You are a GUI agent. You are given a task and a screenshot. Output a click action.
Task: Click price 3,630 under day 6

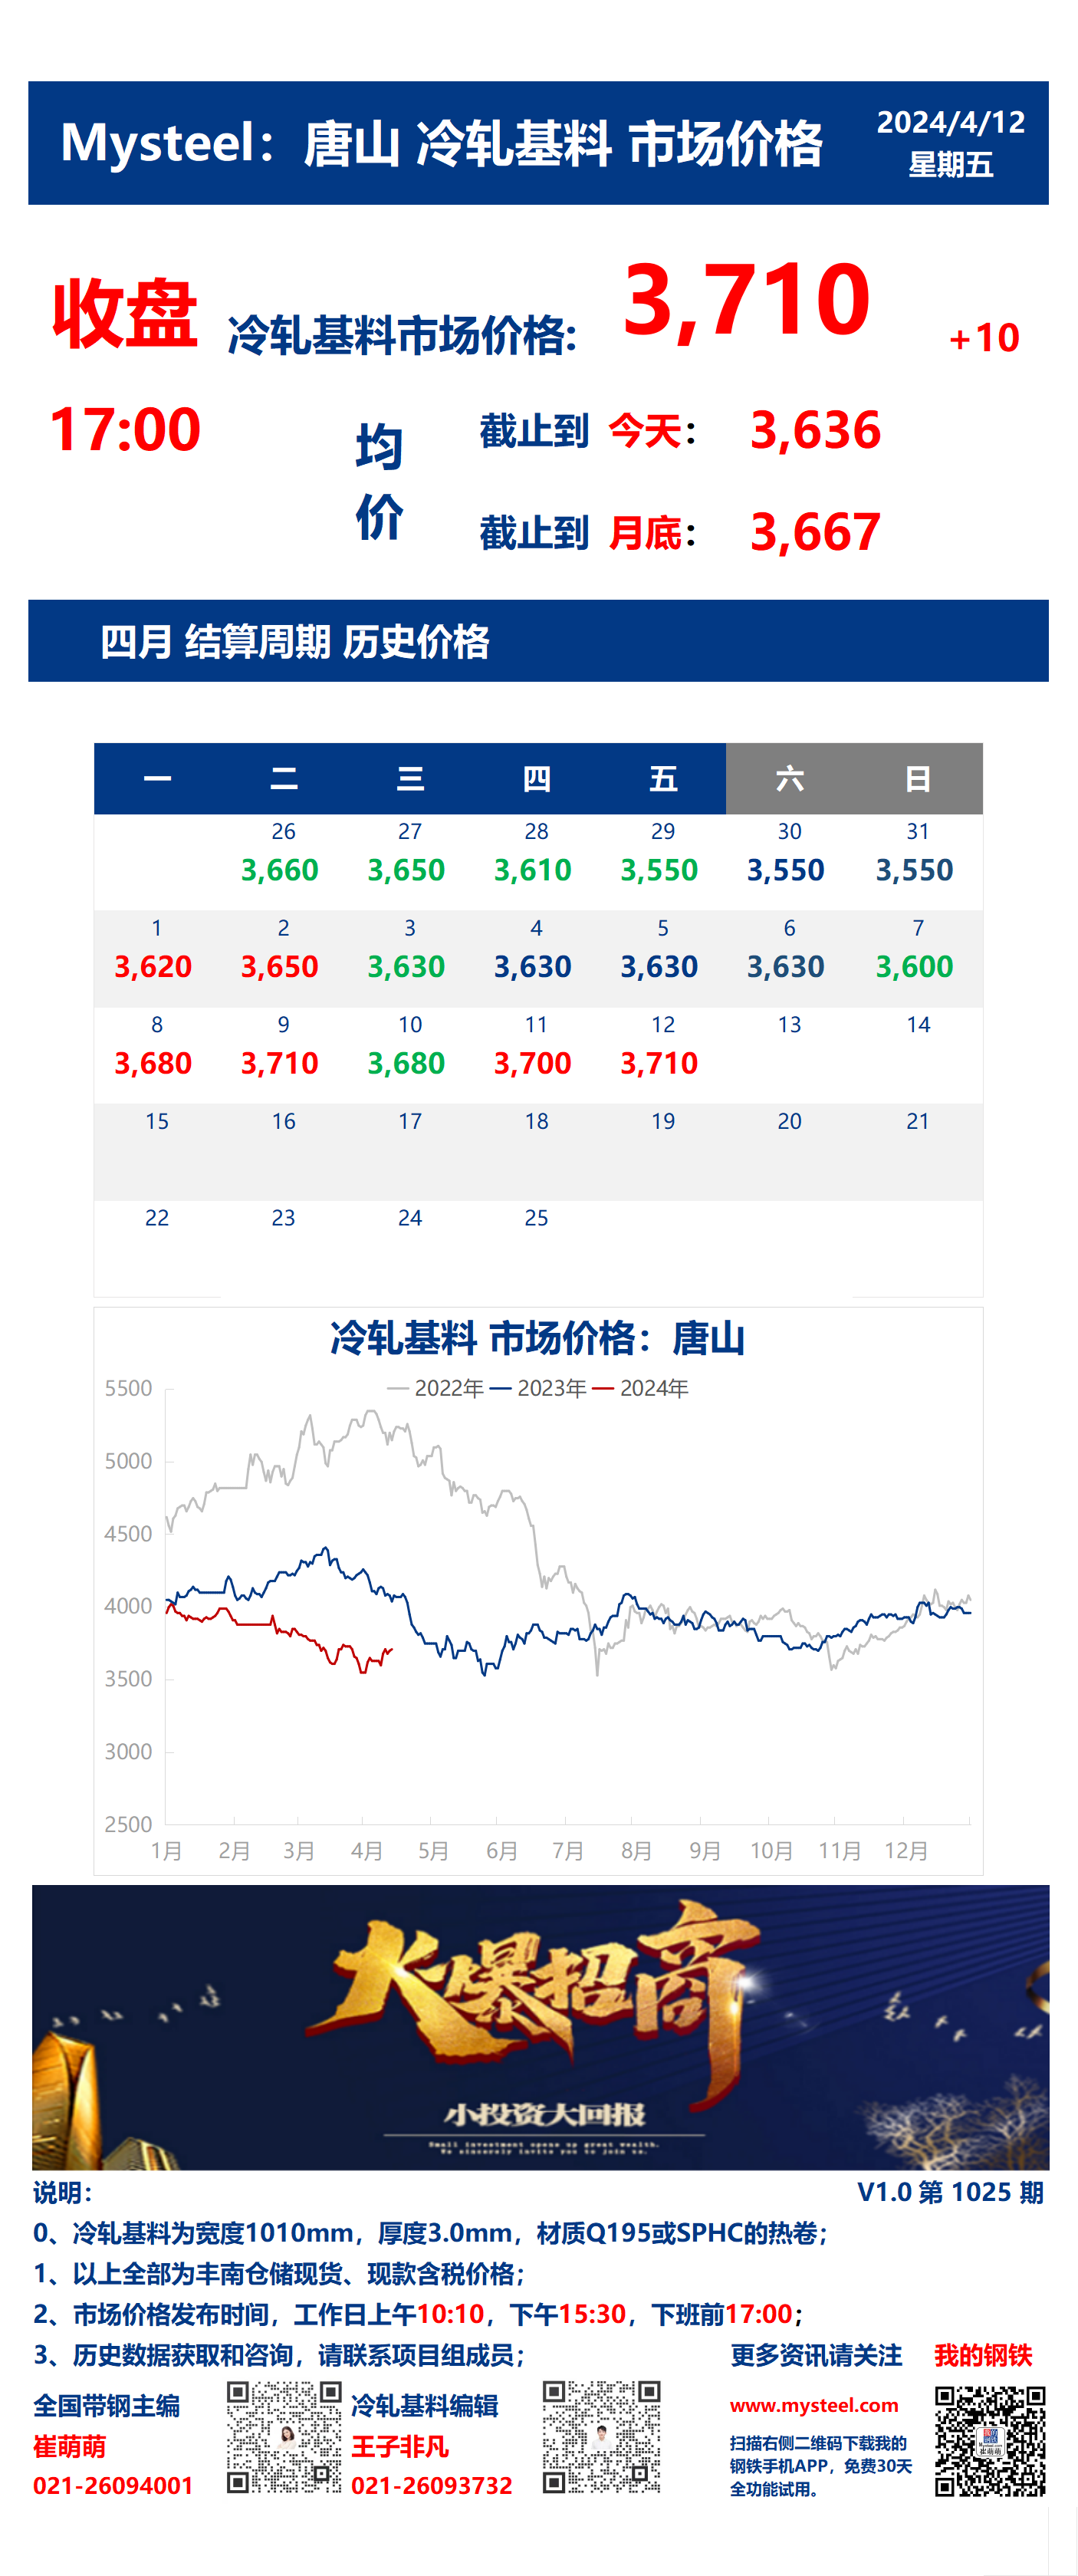click(786, 967)
